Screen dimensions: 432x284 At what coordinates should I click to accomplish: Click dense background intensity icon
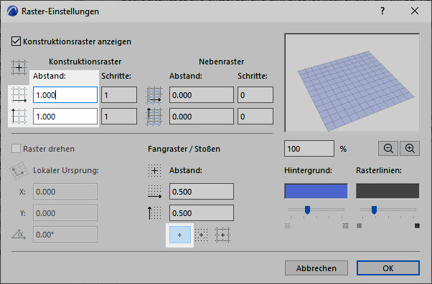tap(345, 226)
